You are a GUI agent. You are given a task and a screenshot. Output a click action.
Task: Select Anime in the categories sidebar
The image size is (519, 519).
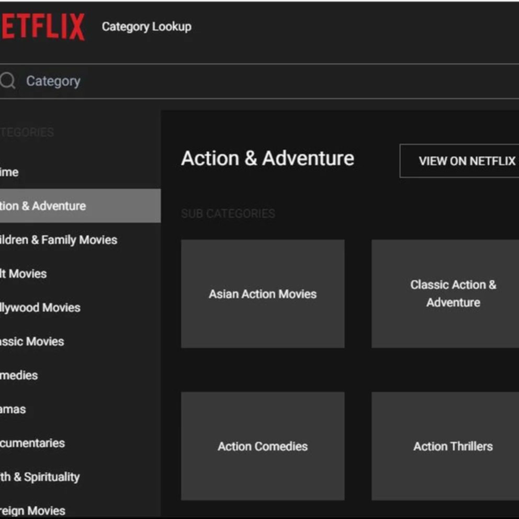pos(9,172)
